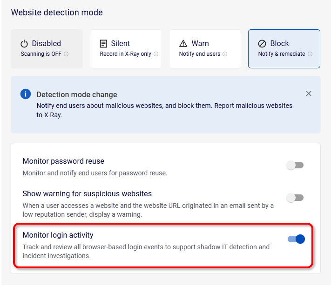Click the blue info icon in detection banner
The height and width of the screenshot is (286, 331).
pos(26,94)
